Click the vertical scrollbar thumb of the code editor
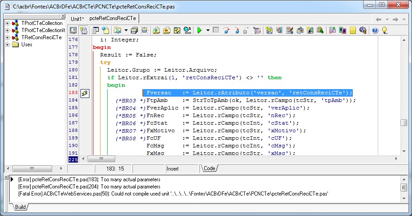Viewport: 412px width, 216px height. pos(404,123)
